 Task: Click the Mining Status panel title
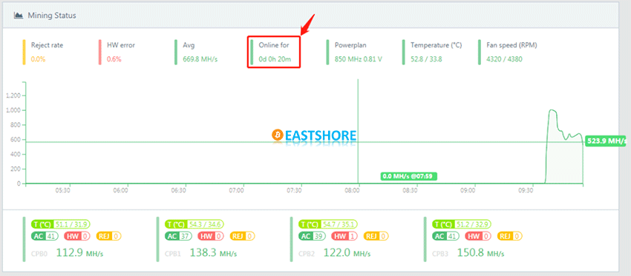pos(52,16)
